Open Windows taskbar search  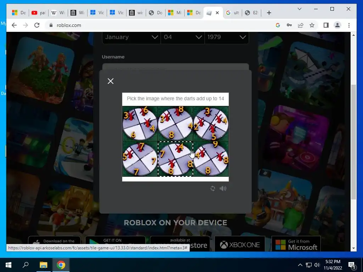pyautogui.click(x=26, y=265)
